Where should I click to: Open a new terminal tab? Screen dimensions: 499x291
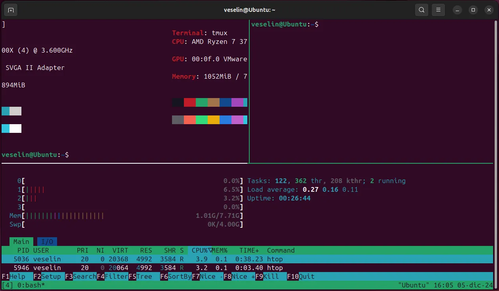tap(10, 10)
